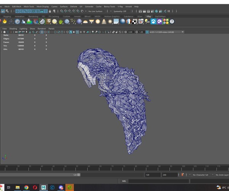Click the sticker material shelf icon
The height and width of the screenshot is (191, 229).
click(x=42, y=21)
